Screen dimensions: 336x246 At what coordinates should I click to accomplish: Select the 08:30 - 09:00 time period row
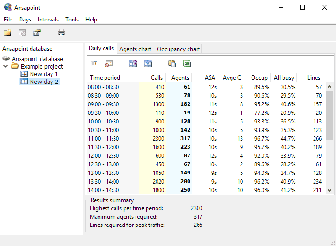205,96
